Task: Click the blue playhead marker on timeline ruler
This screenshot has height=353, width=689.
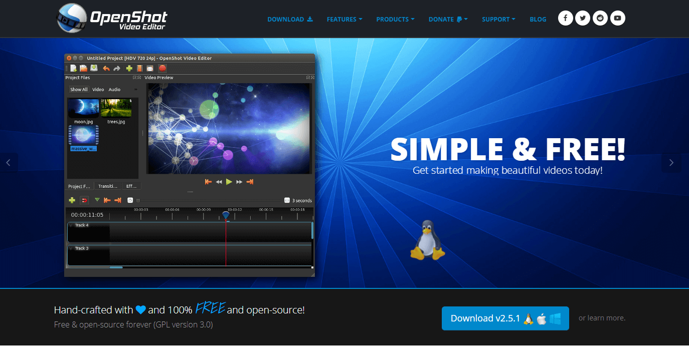Action: coord(226,215)
